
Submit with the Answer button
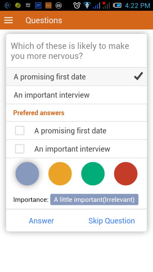pos(41,221)
